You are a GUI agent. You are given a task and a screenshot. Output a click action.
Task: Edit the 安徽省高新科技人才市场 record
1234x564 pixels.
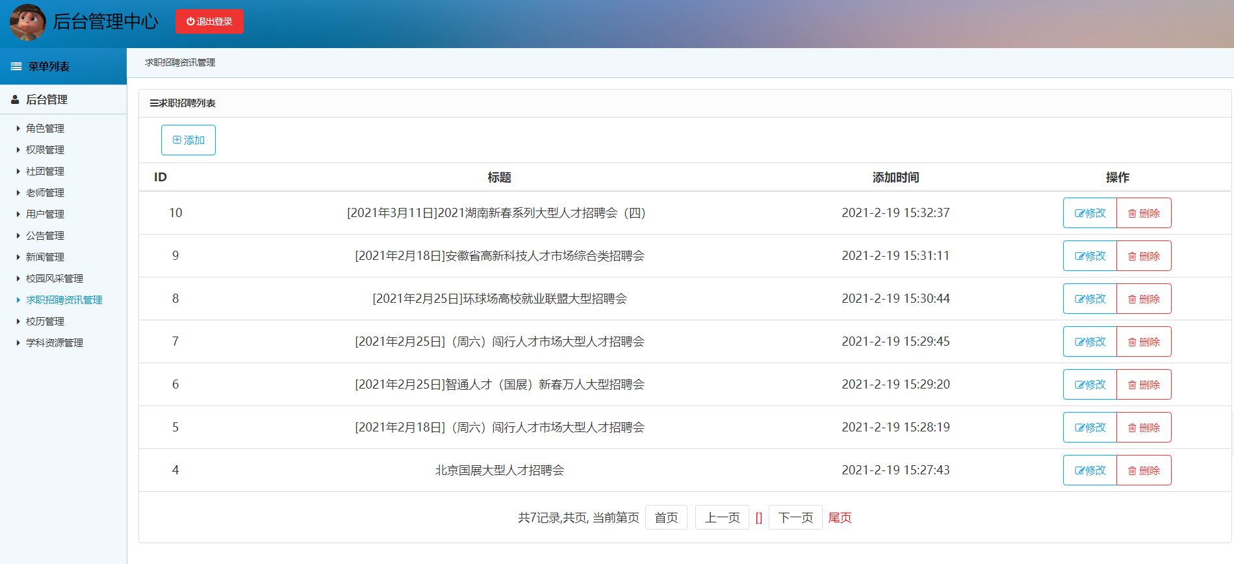point(1090,256)
